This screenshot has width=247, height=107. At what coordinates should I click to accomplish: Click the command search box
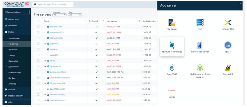(x=52, y=4)
